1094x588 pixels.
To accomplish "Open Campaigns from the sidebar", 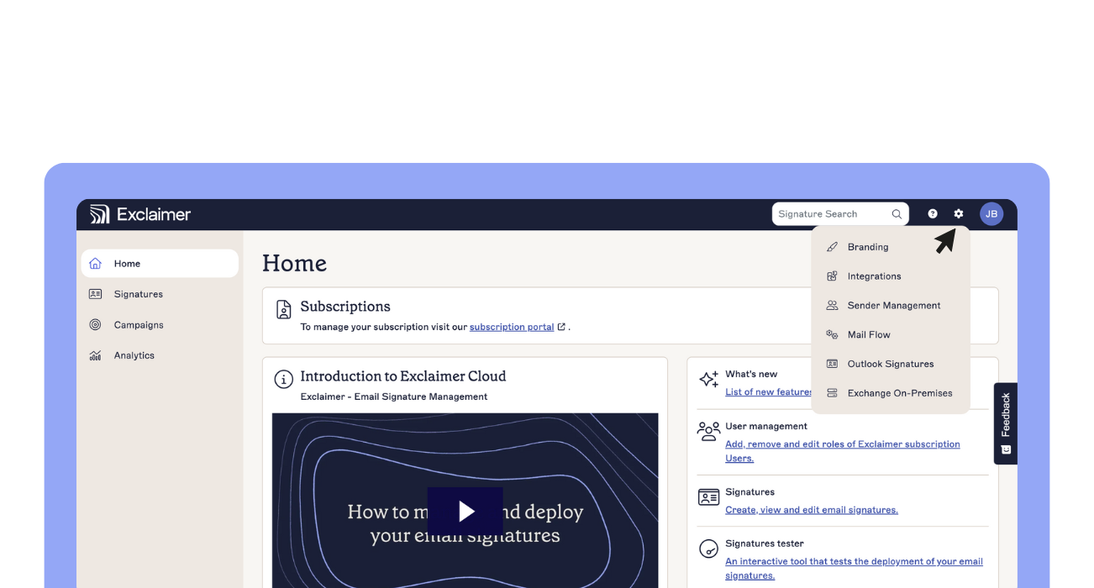I will (138, 324).
